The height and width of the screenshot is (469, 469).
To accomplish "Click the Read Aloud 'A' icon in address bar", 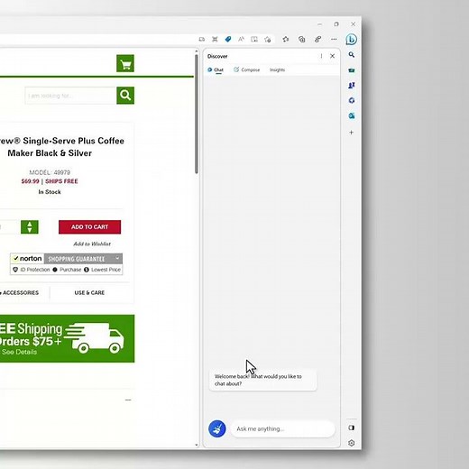I will 241,39.
